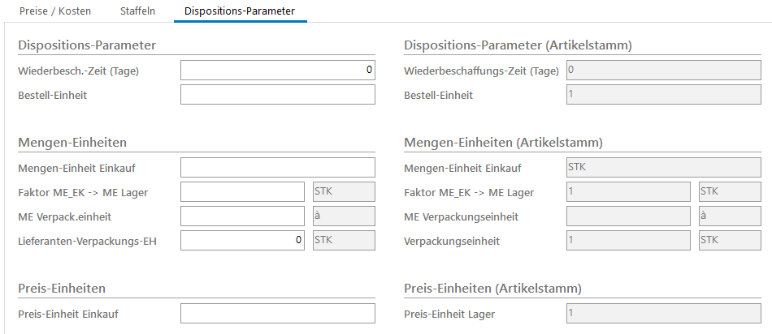Viewport: 772px width, 334px height.
Task: Click the Artikelstamm ME Verpackungseinheit value field
Action: coord(628,216)
